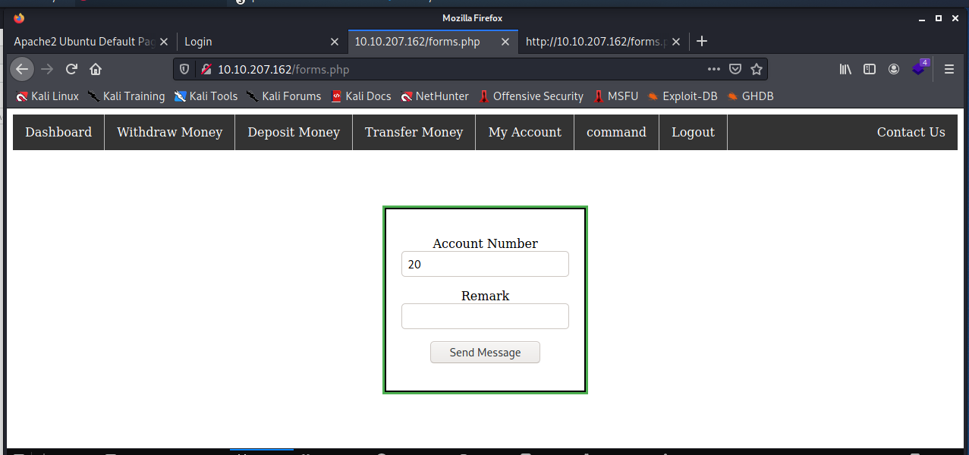
Task: Go to the Firefox home page icon
Action: (96, 69)
